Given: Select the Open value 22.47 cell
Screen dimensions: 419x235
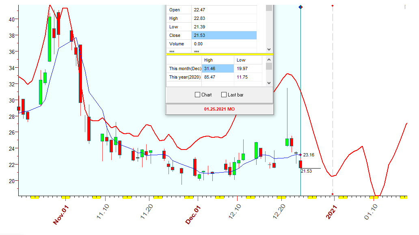Looking at the screenshot, I should pos(224,10).
